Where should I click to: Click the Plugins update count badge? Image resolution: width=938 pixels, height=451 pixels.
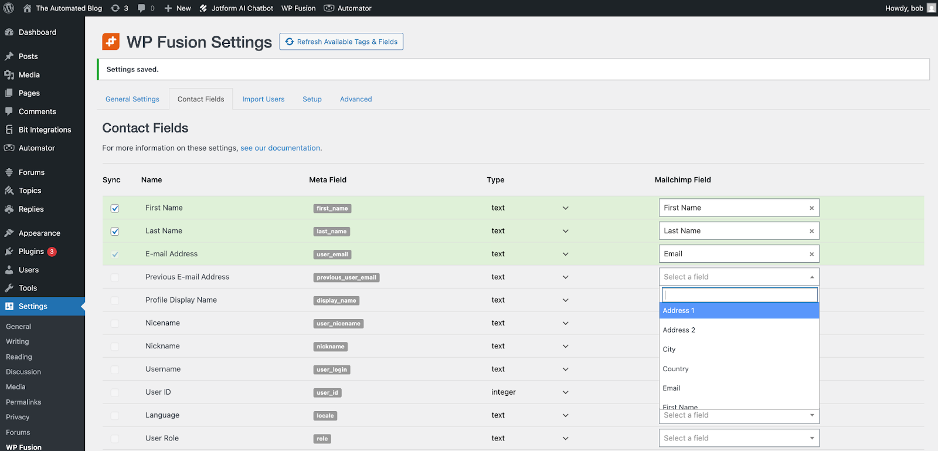[52, 252]
